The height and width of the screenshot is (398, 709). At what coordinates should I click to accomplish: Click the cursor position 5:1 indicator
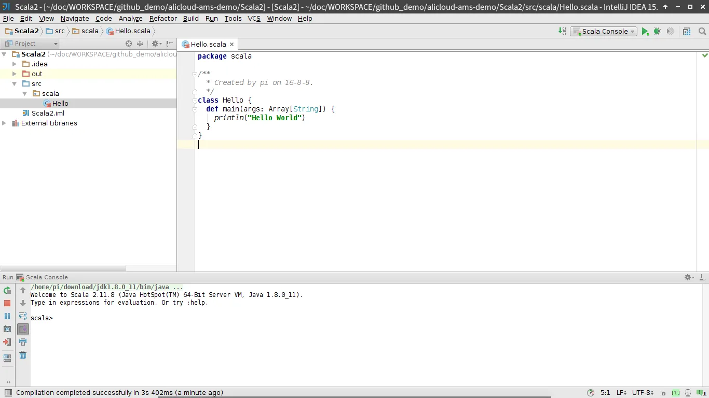[605, 393]
